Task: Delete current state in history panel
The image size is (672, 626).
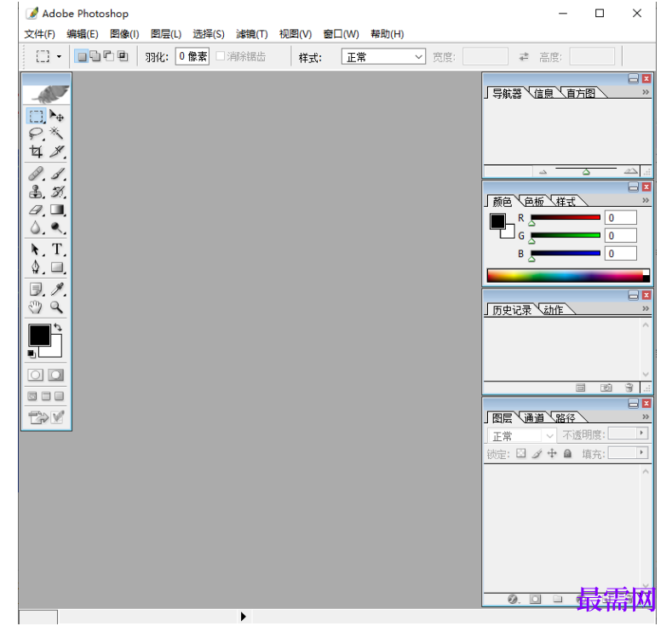Action: click(629, 388)
